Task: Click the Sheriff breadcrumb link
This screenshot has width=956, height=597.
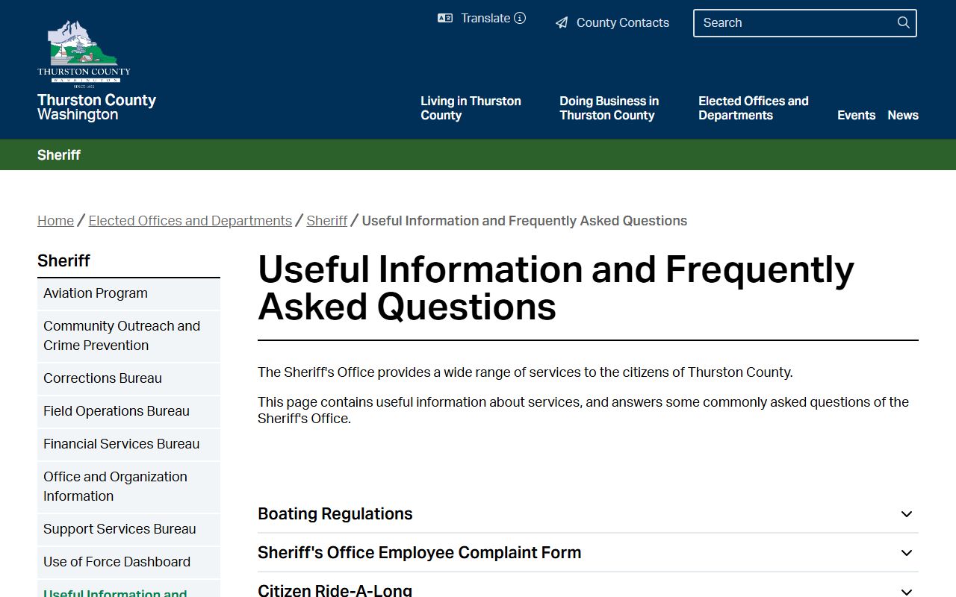Action: pyautogui.click(x=327, y=221)
